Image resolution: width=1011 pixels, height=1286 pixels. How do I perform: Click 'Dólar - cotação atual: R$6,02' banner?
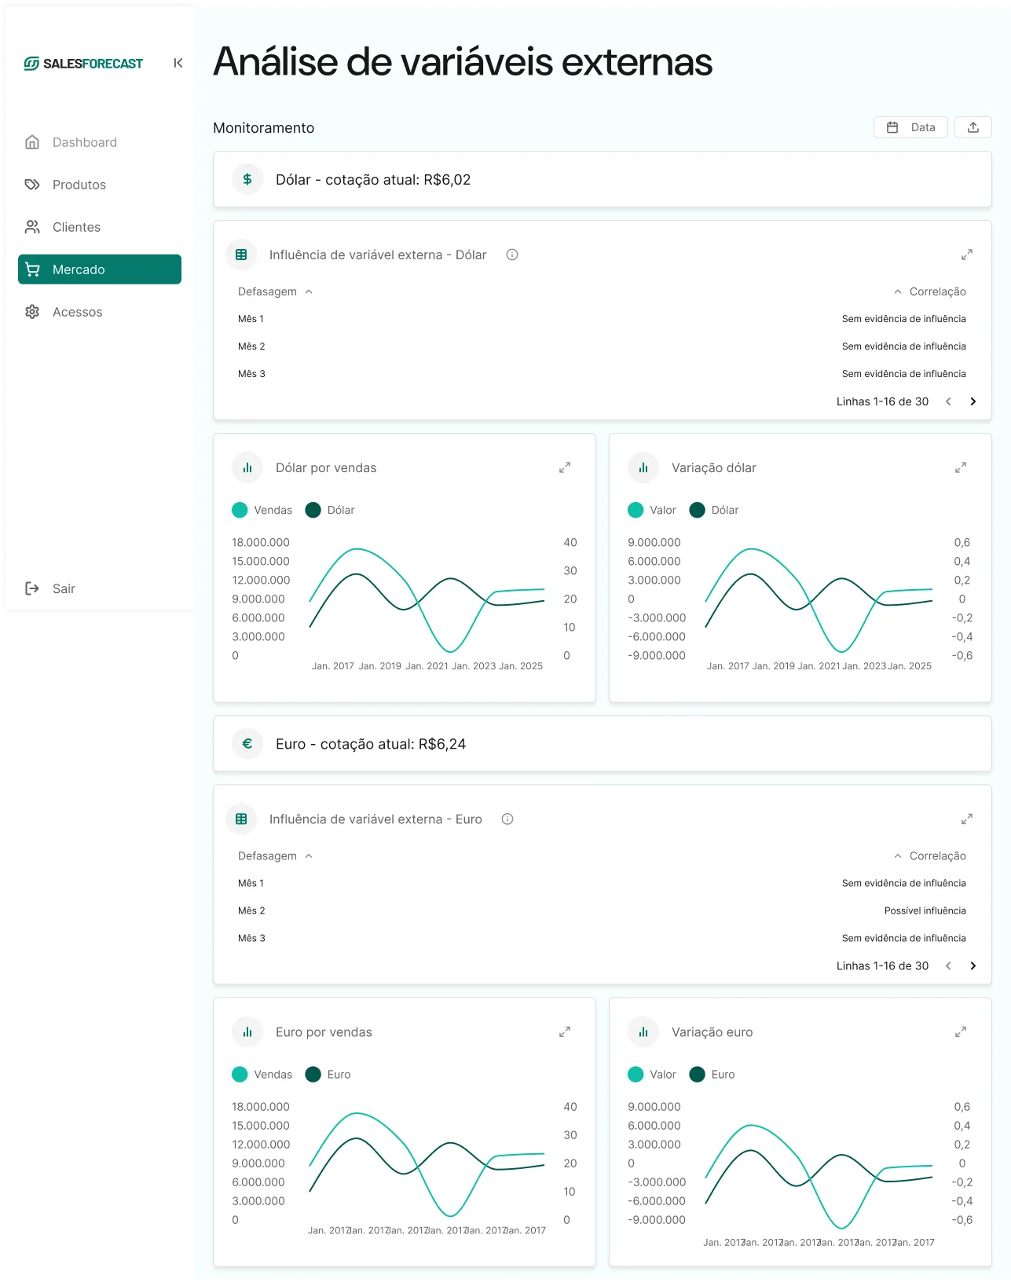(603, 179)
